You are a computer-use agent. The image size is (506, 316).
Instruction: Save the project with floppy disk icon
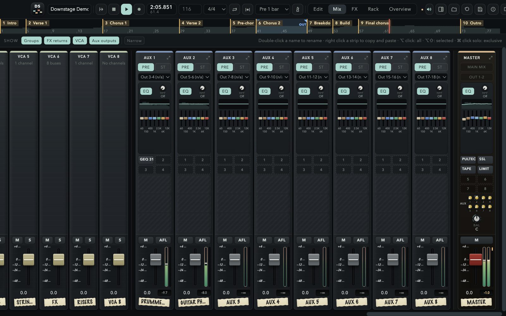coord(480,9)
